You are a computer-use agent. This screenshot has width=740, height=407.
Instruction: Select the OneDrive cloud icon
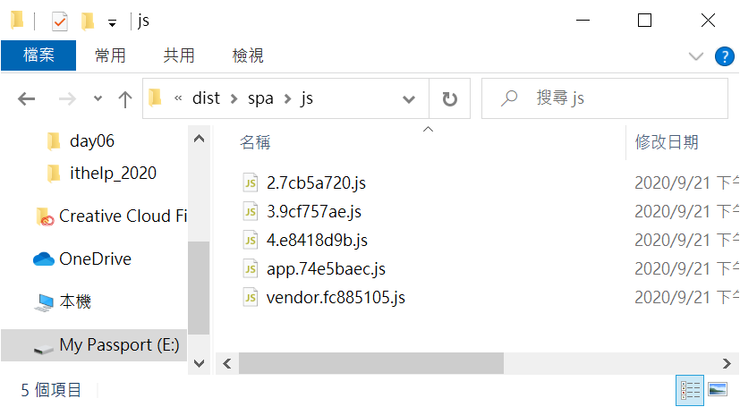coord(44,259)
